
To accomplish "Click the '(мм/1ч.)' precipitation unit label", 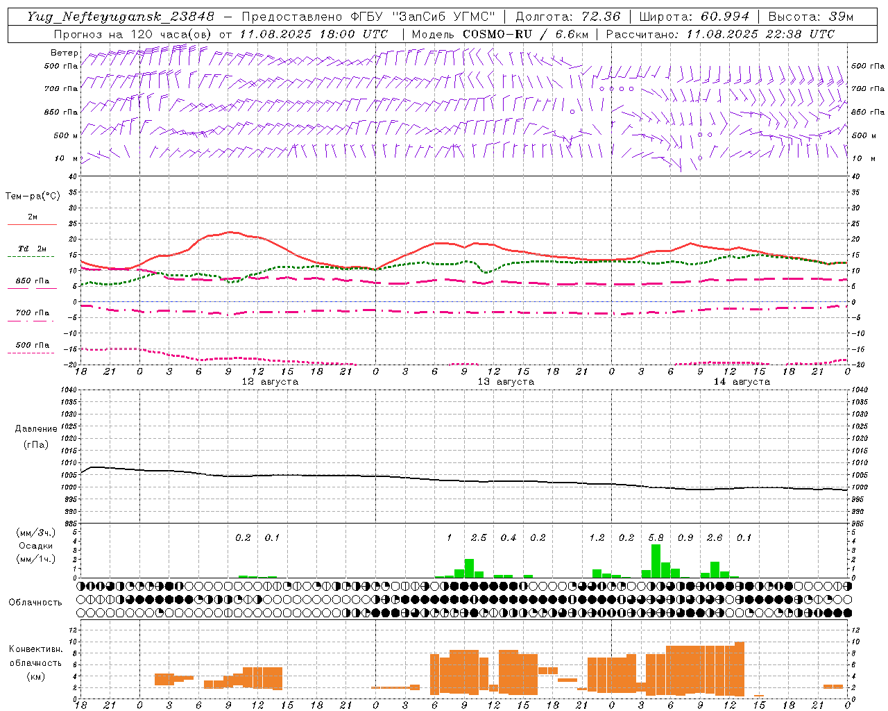I will [36, 559].
